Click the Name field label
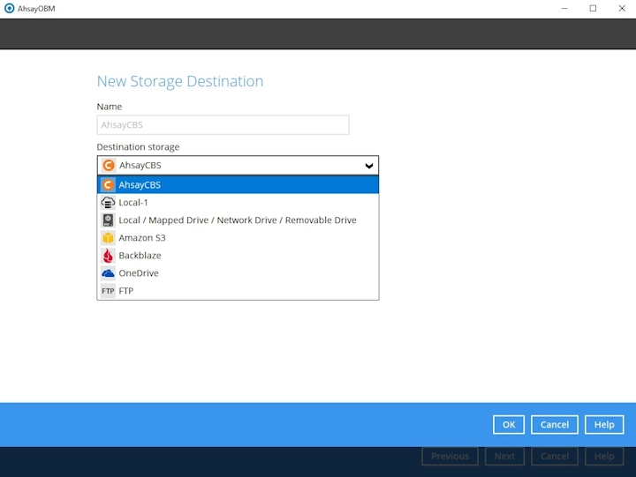The height and width of the screenshot is (477, 636). (110, 107)
